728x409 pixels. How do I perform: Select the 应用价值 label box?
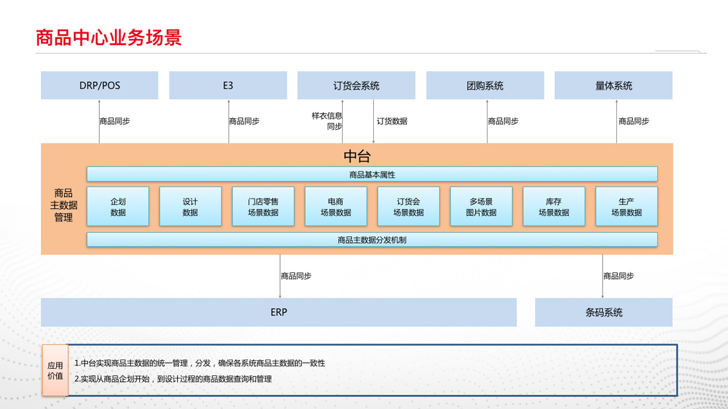click(55, 370)
